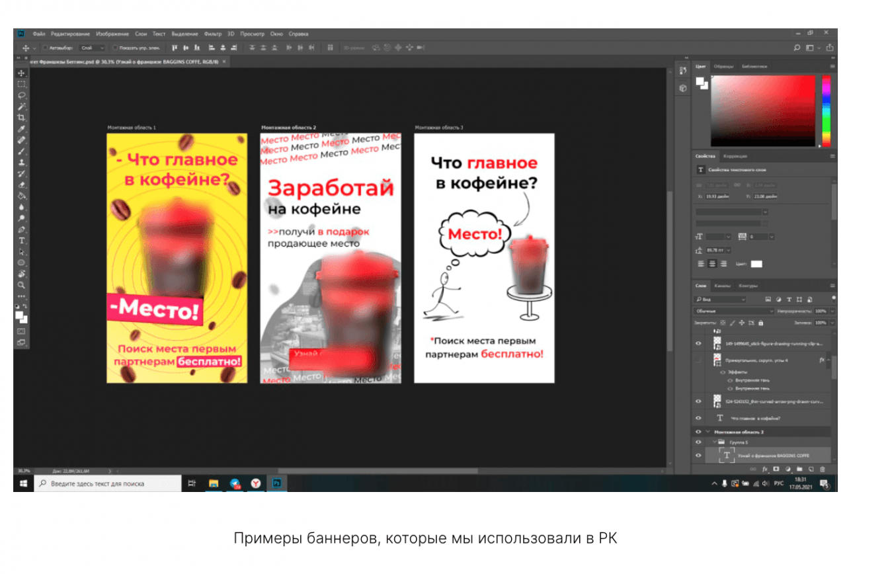
Task: Select the Crop tool
Action: 22,118
